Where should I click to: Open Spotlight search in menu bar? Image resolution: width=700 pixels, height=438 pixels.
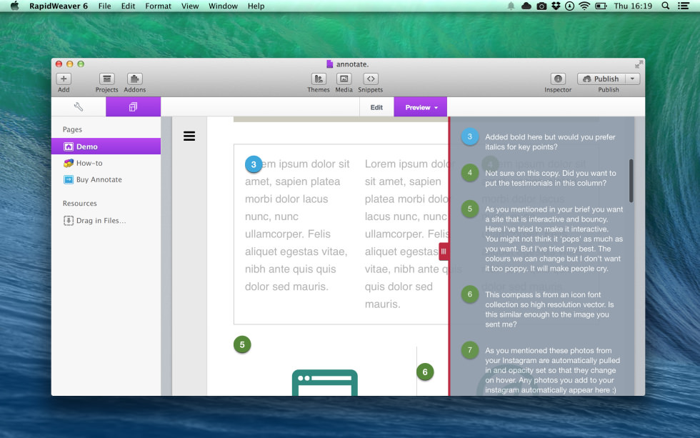665,6
